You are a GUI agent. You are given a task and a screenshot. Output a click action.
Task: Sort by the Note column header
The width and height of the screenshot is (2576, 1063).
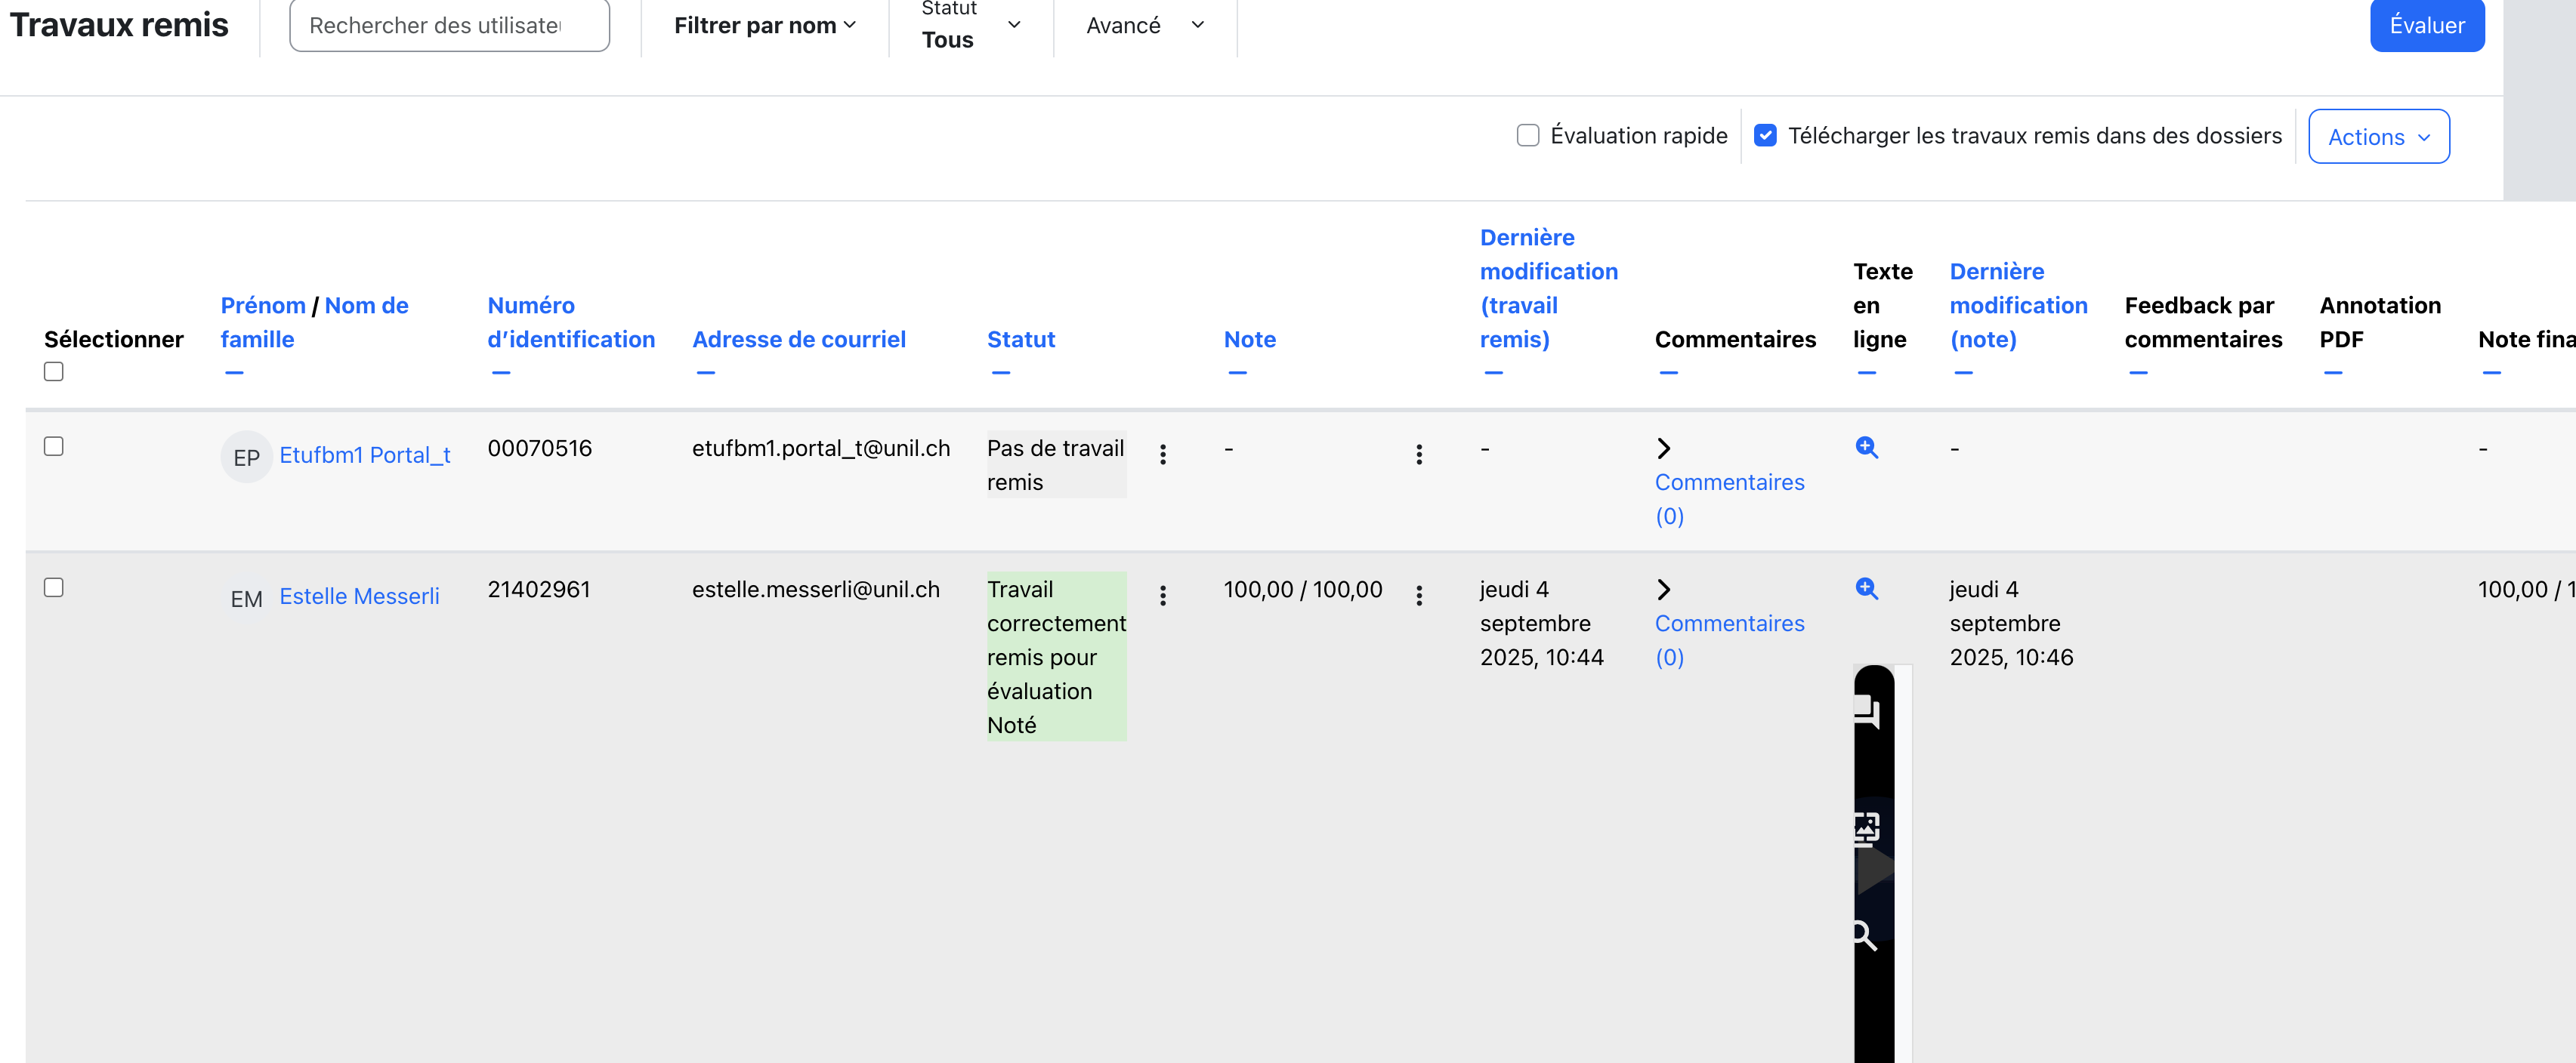[1249, 340]
